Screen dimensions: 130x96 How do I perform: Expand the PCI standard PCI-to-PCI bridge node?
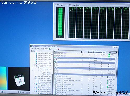coord(34,84)
